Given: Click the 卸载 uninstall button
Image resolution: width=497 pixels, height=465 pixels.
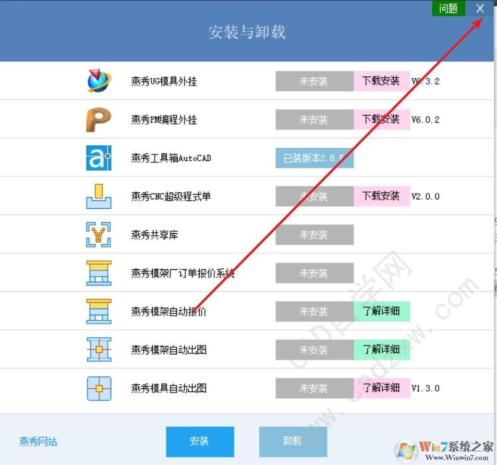Looking at the screenshot, I should tap(293, 441).
